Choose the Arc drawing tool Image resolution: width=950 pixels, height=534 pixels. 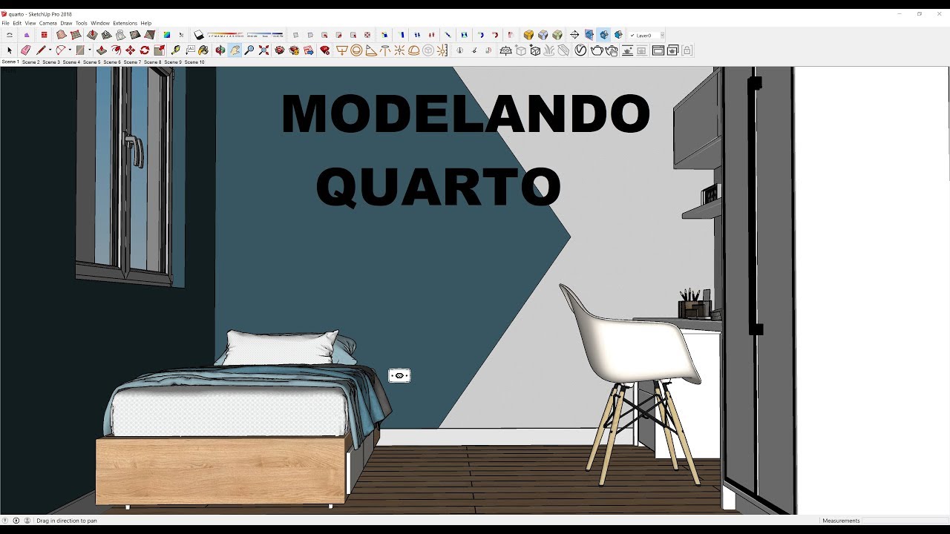pos(60,50)
